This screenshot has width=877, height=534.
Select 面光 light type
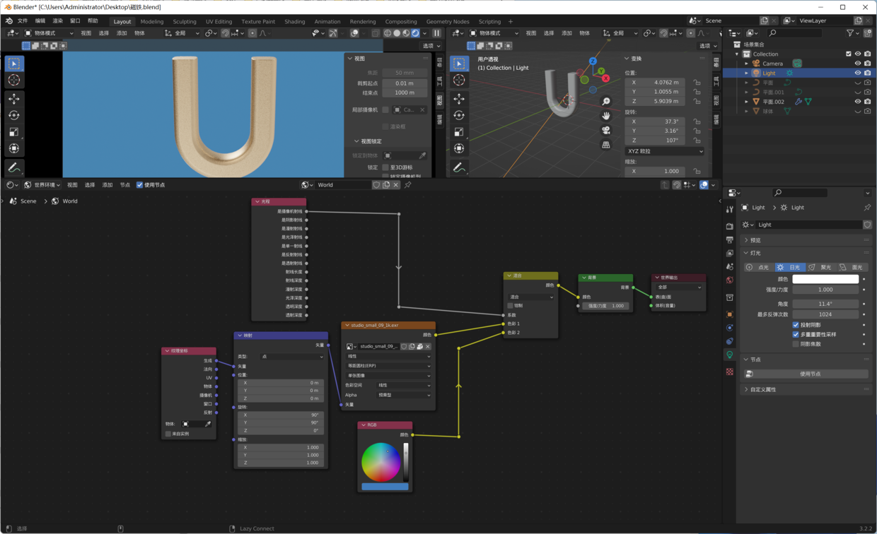pyautogui.click(x=852, y=268)
